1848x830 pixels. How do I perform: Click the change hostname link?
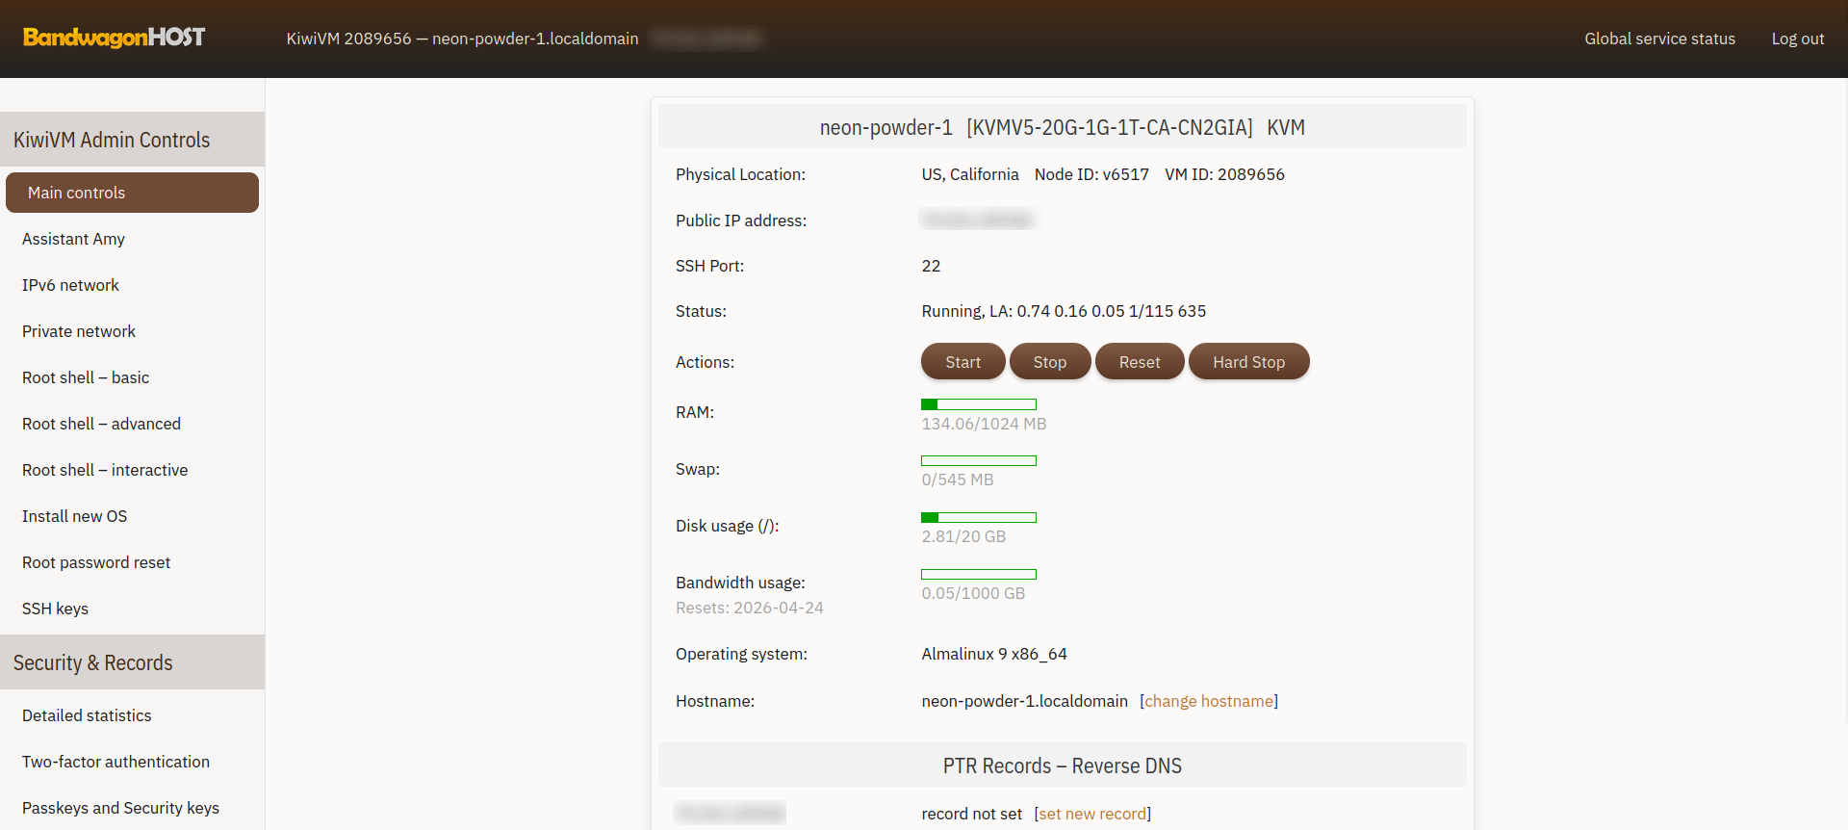(1209, 701)
